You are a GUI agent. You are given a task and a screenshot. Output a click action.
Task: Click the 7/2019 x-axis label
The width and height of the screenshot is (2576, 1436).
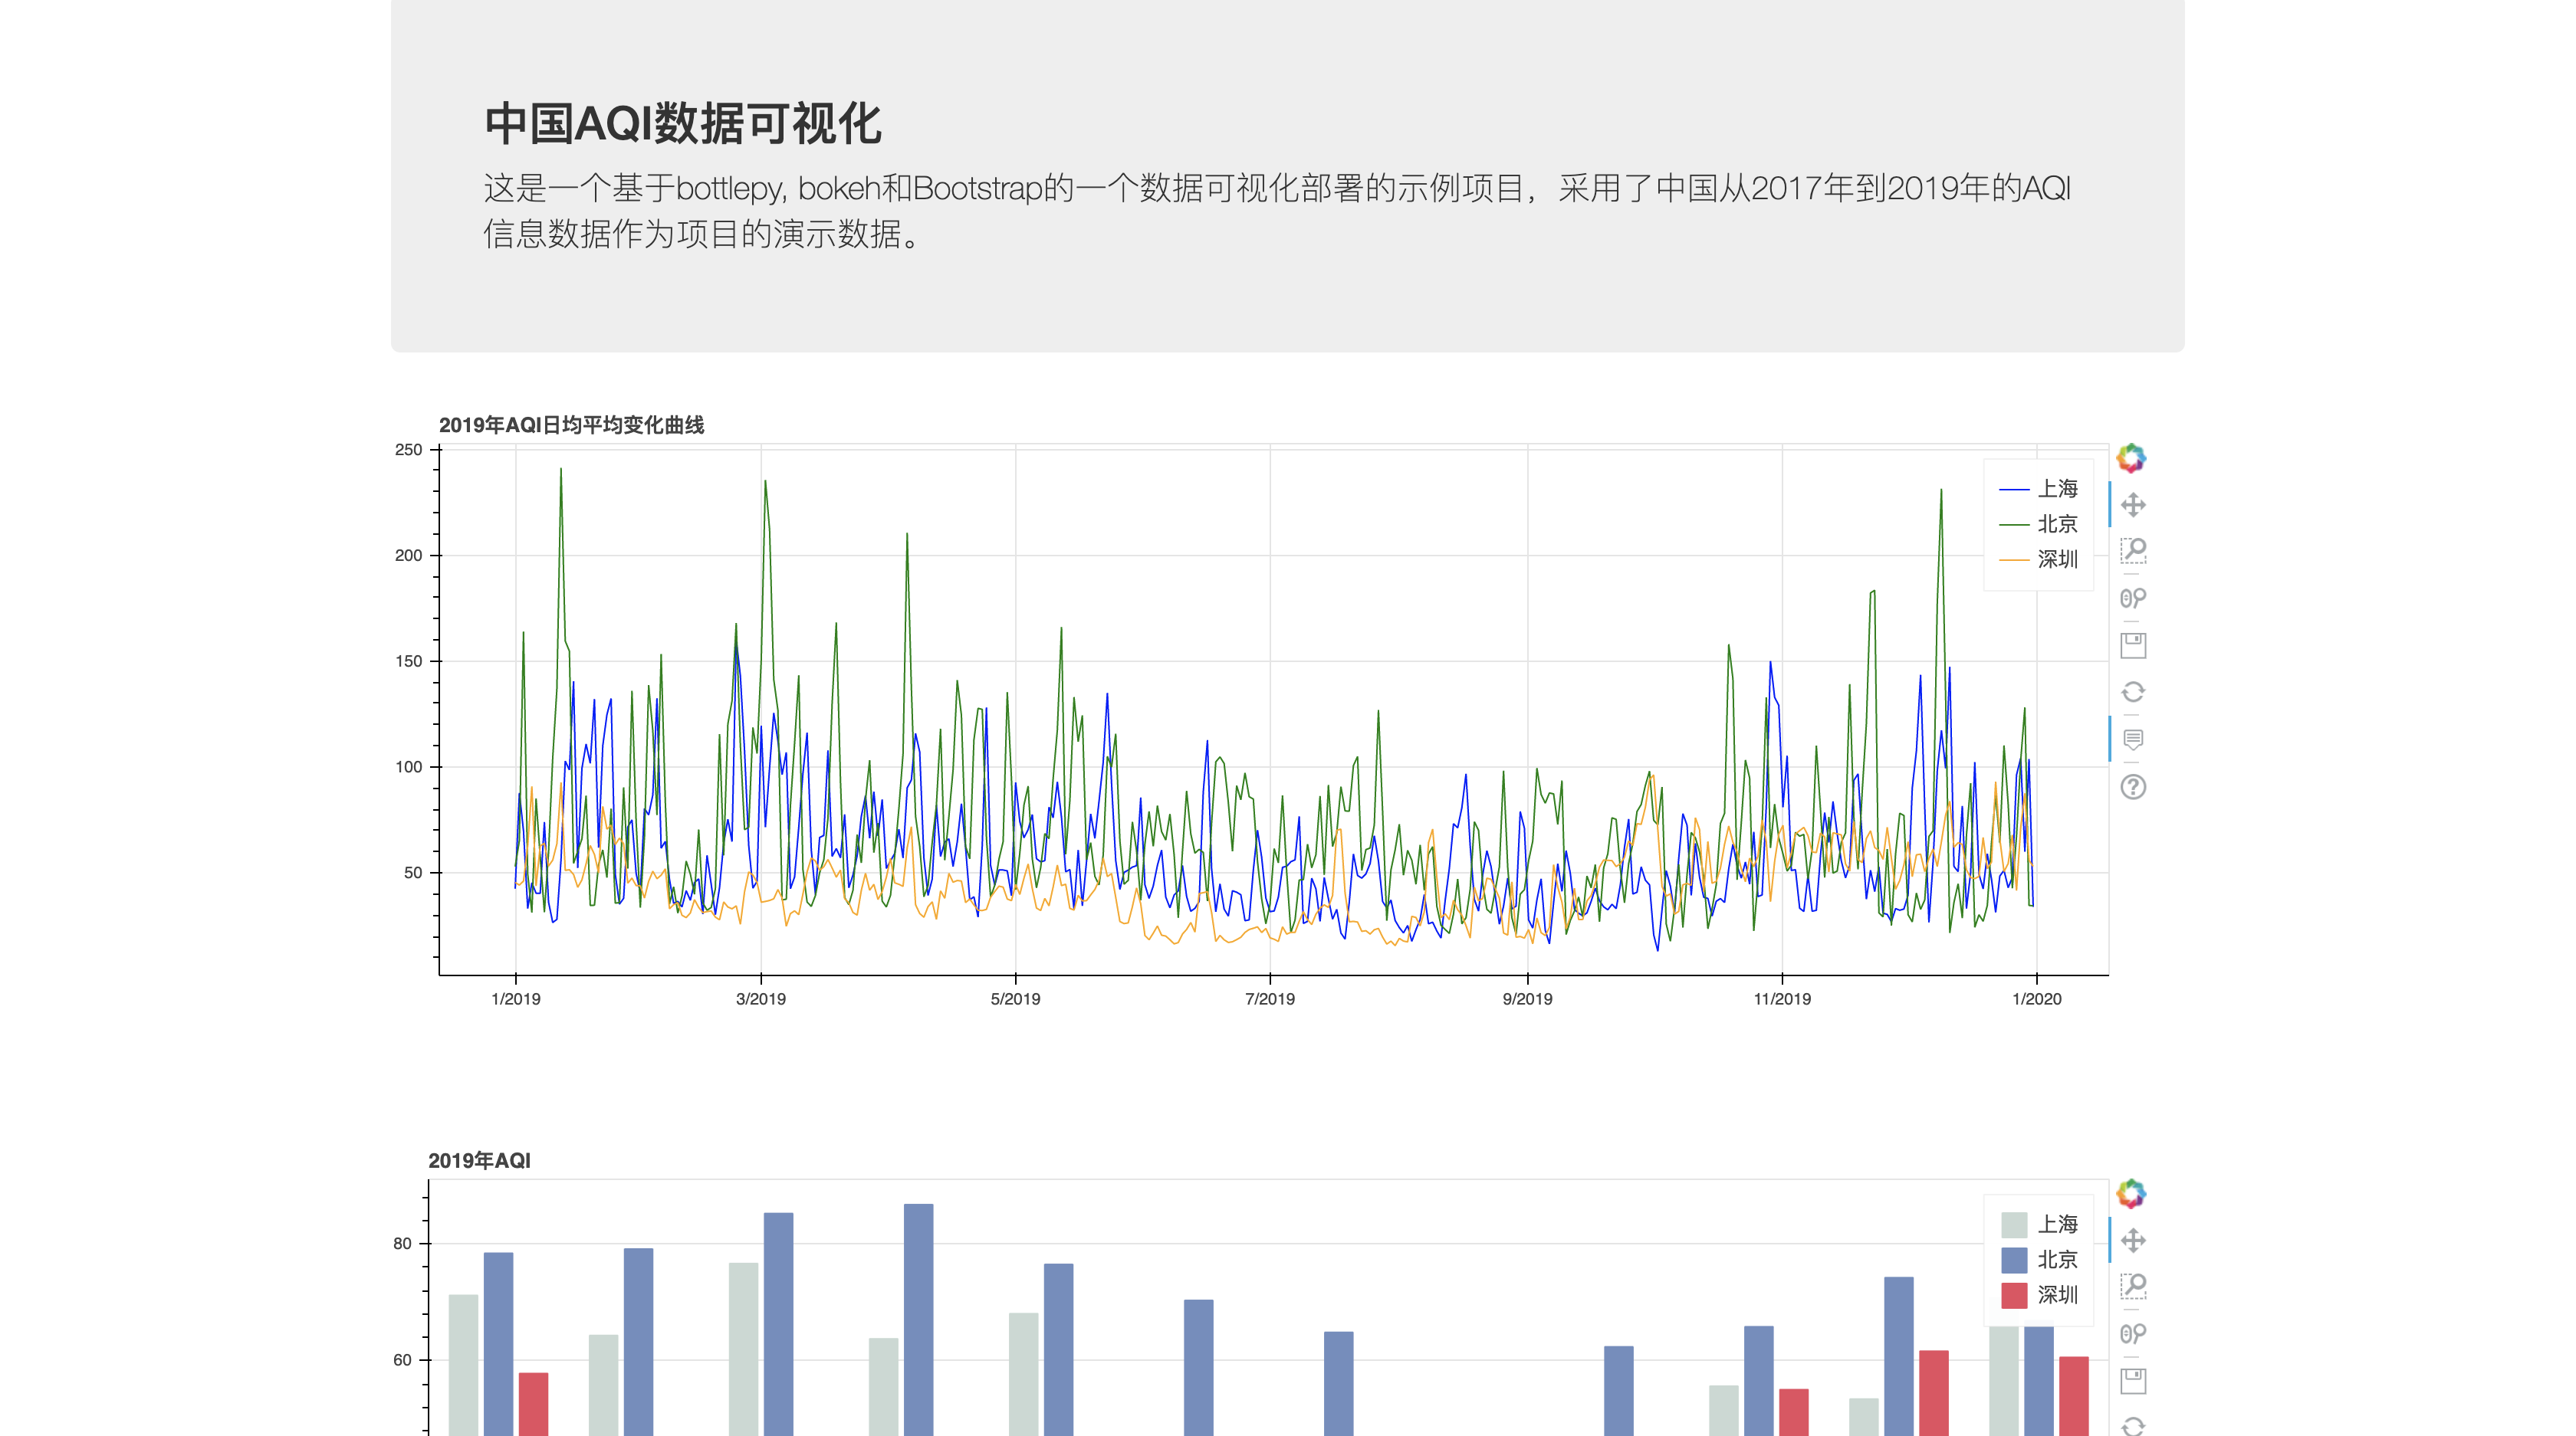click(x=1270, y=999)
